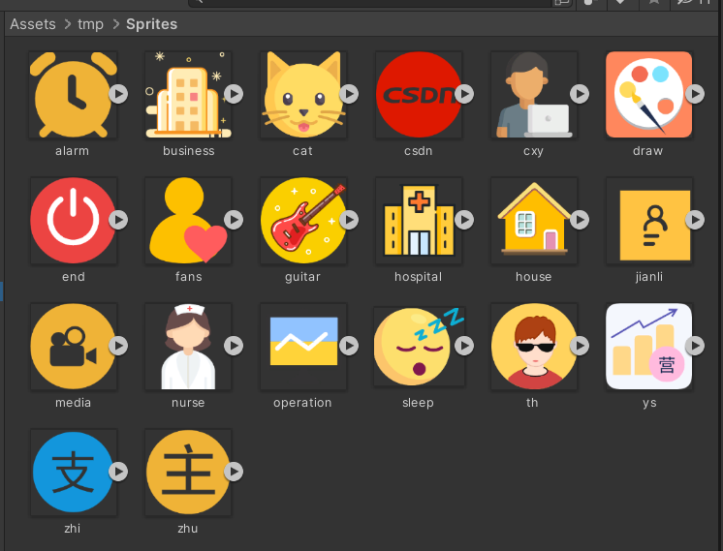Select the guitar sprite thumbnail
This screenshot has width=723, height=551.
[x=303, y=220]
